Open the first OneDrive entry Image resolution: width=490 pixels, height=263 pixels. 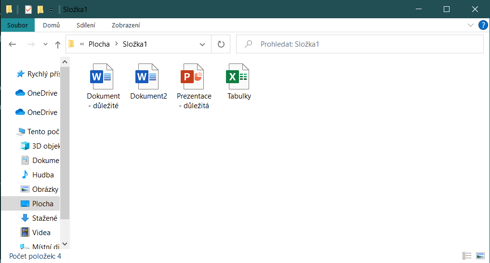pyautogui.click(x=37, y=93)
